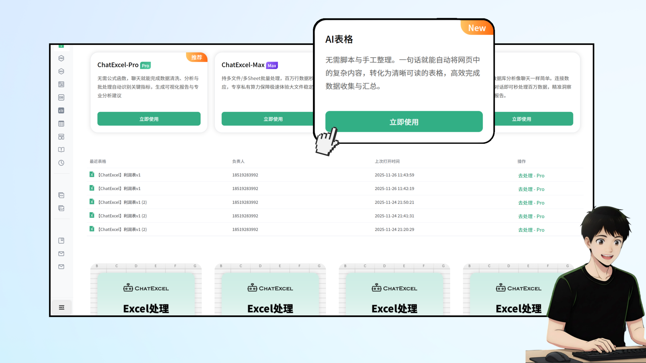Open the open-book tutorial sidebar icon

tap(61, 150)
